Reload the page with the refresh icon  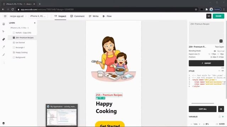(13, 10)
